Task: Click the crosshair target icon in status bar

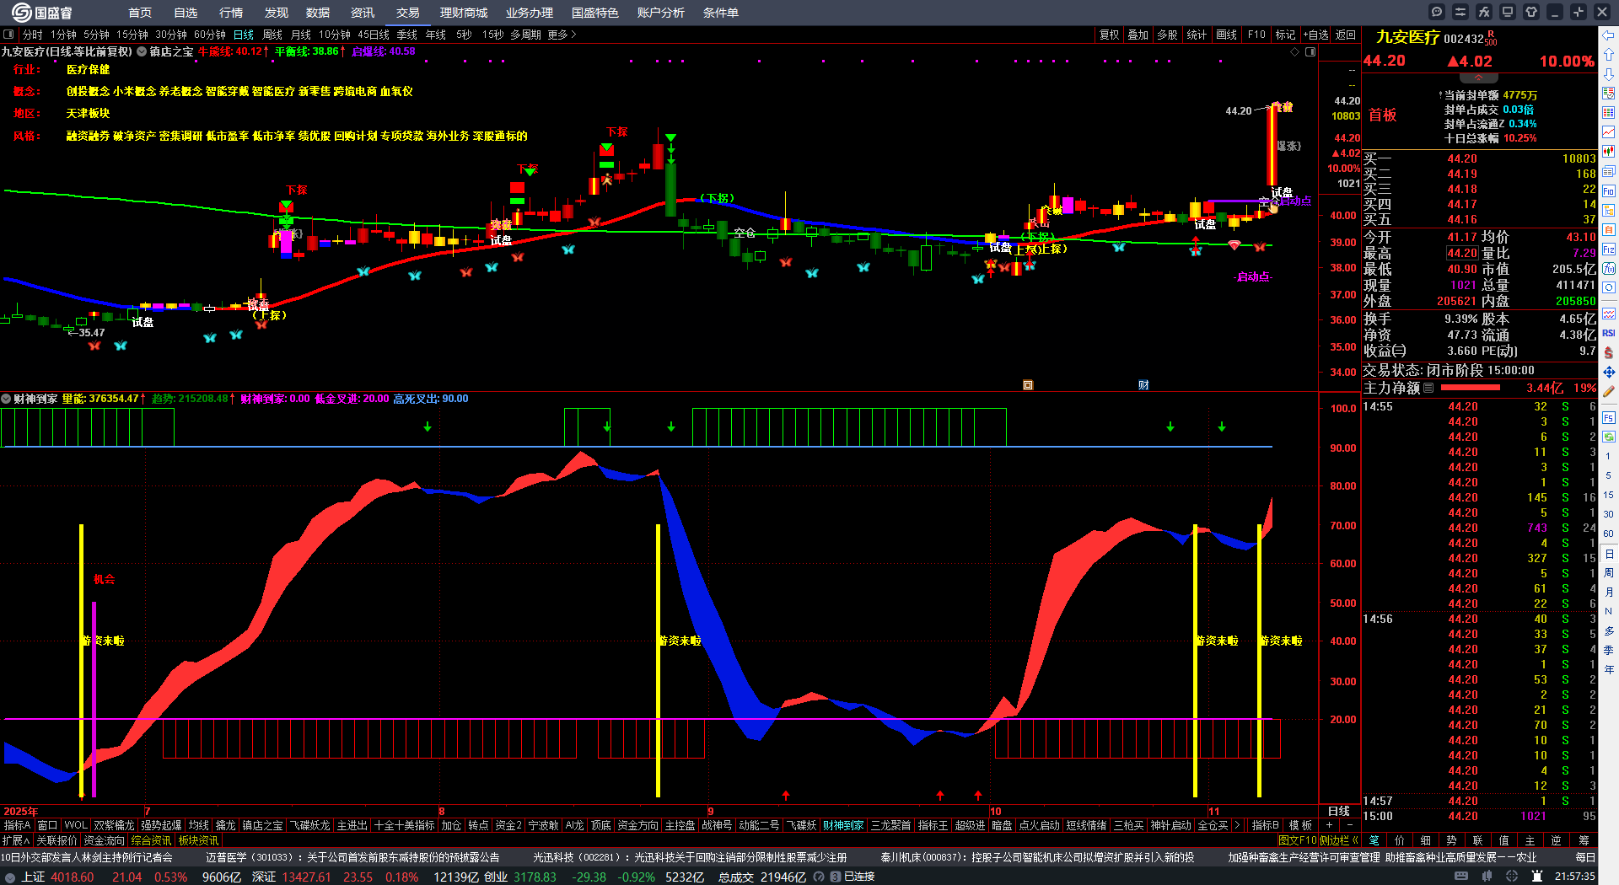Action: pyautogui.click(x=1512, y=877)
